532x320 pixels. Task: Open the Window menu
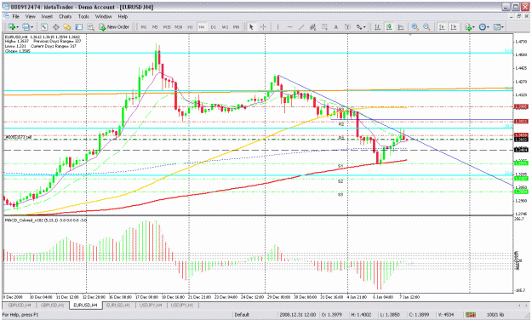[103, 16]
